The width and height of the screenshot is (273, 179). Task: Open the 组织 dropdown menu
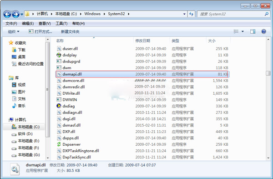tap(14, 31)
